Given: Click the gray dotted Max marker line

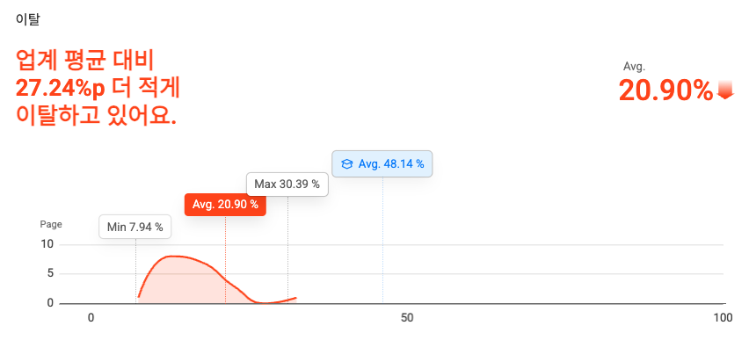Looking at the screenshot, I should [x=288, y=250].
